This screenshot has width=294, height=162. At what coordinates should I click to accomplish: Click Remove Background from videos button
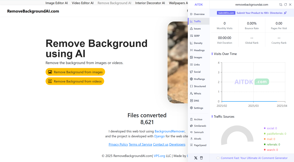click(x=75, y=81)
